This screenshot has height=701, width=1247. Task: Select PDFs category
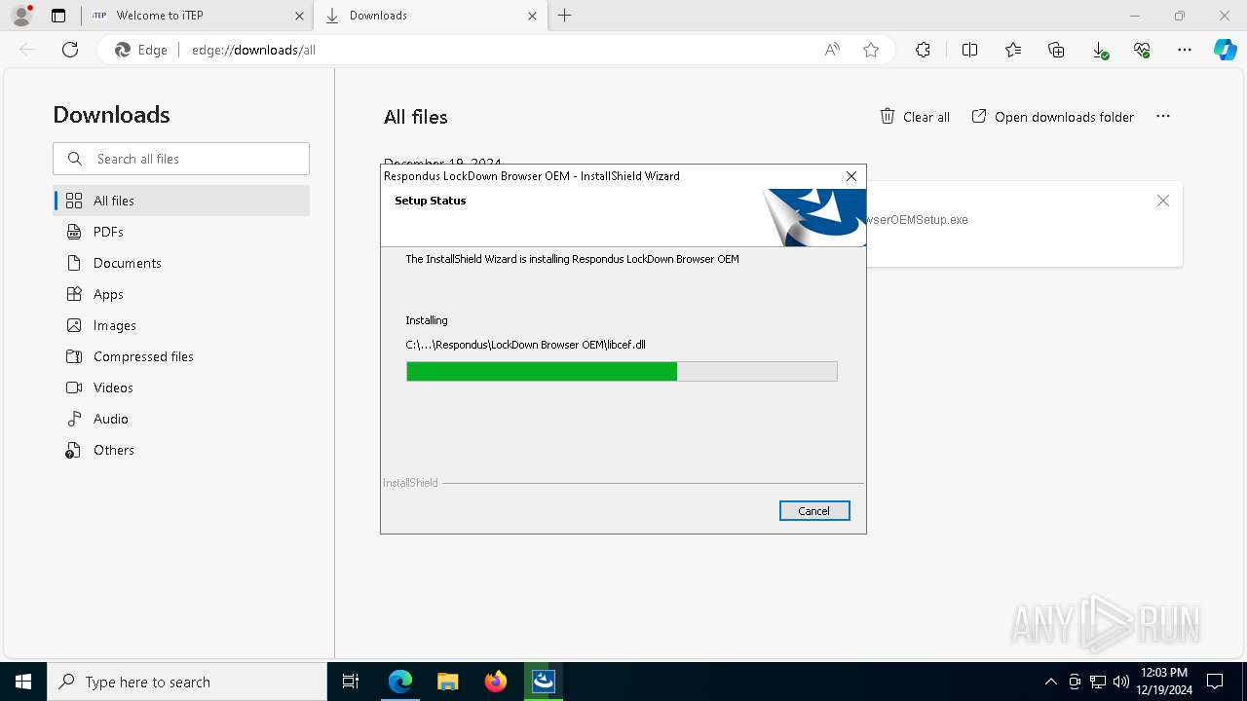pos(181,232)
